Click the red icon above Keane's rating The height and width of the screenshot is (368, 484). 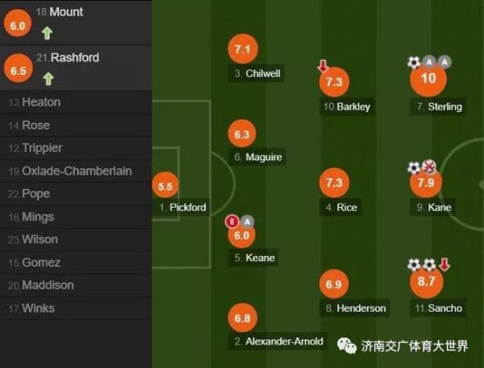click(x=232, y=221)
